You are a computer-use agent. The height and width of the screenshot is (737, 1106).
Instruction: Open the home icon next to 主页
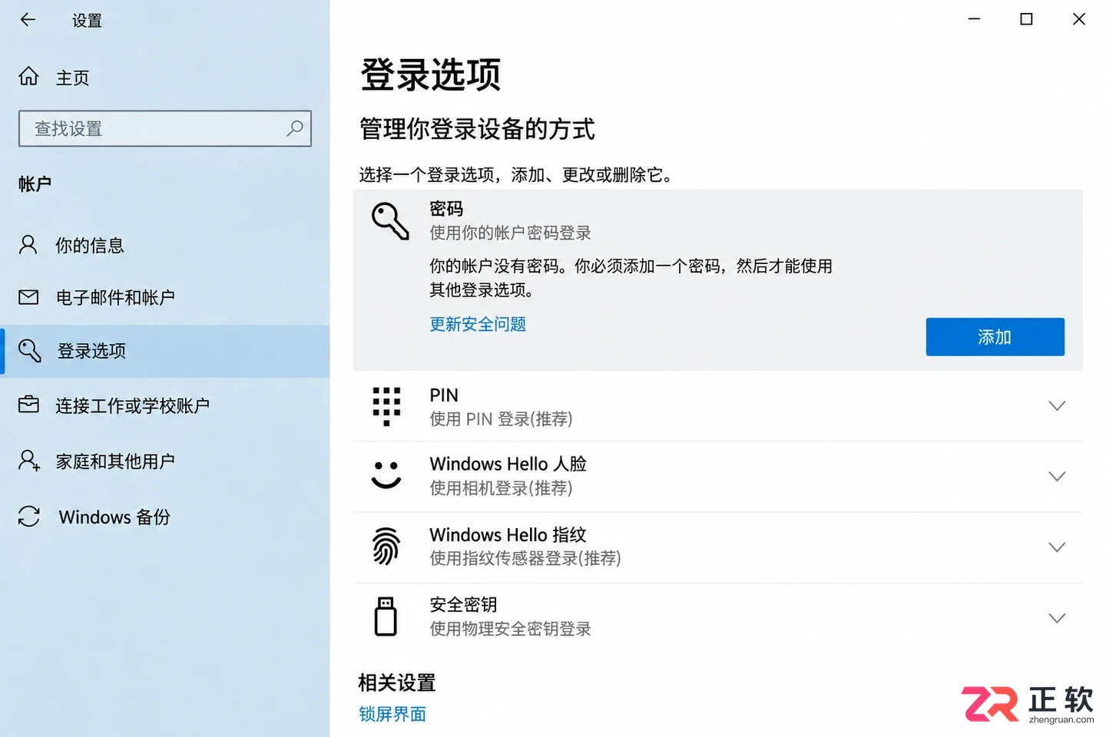[28, 76]
